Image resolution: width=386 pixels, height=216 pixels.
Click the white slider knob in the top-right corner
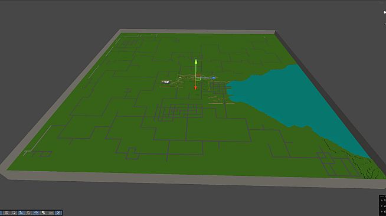tap(385, 12)
